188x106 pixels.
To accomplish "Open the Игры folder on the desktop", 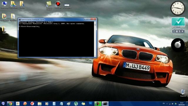I will pyautogui.click(x=4, y=30).
